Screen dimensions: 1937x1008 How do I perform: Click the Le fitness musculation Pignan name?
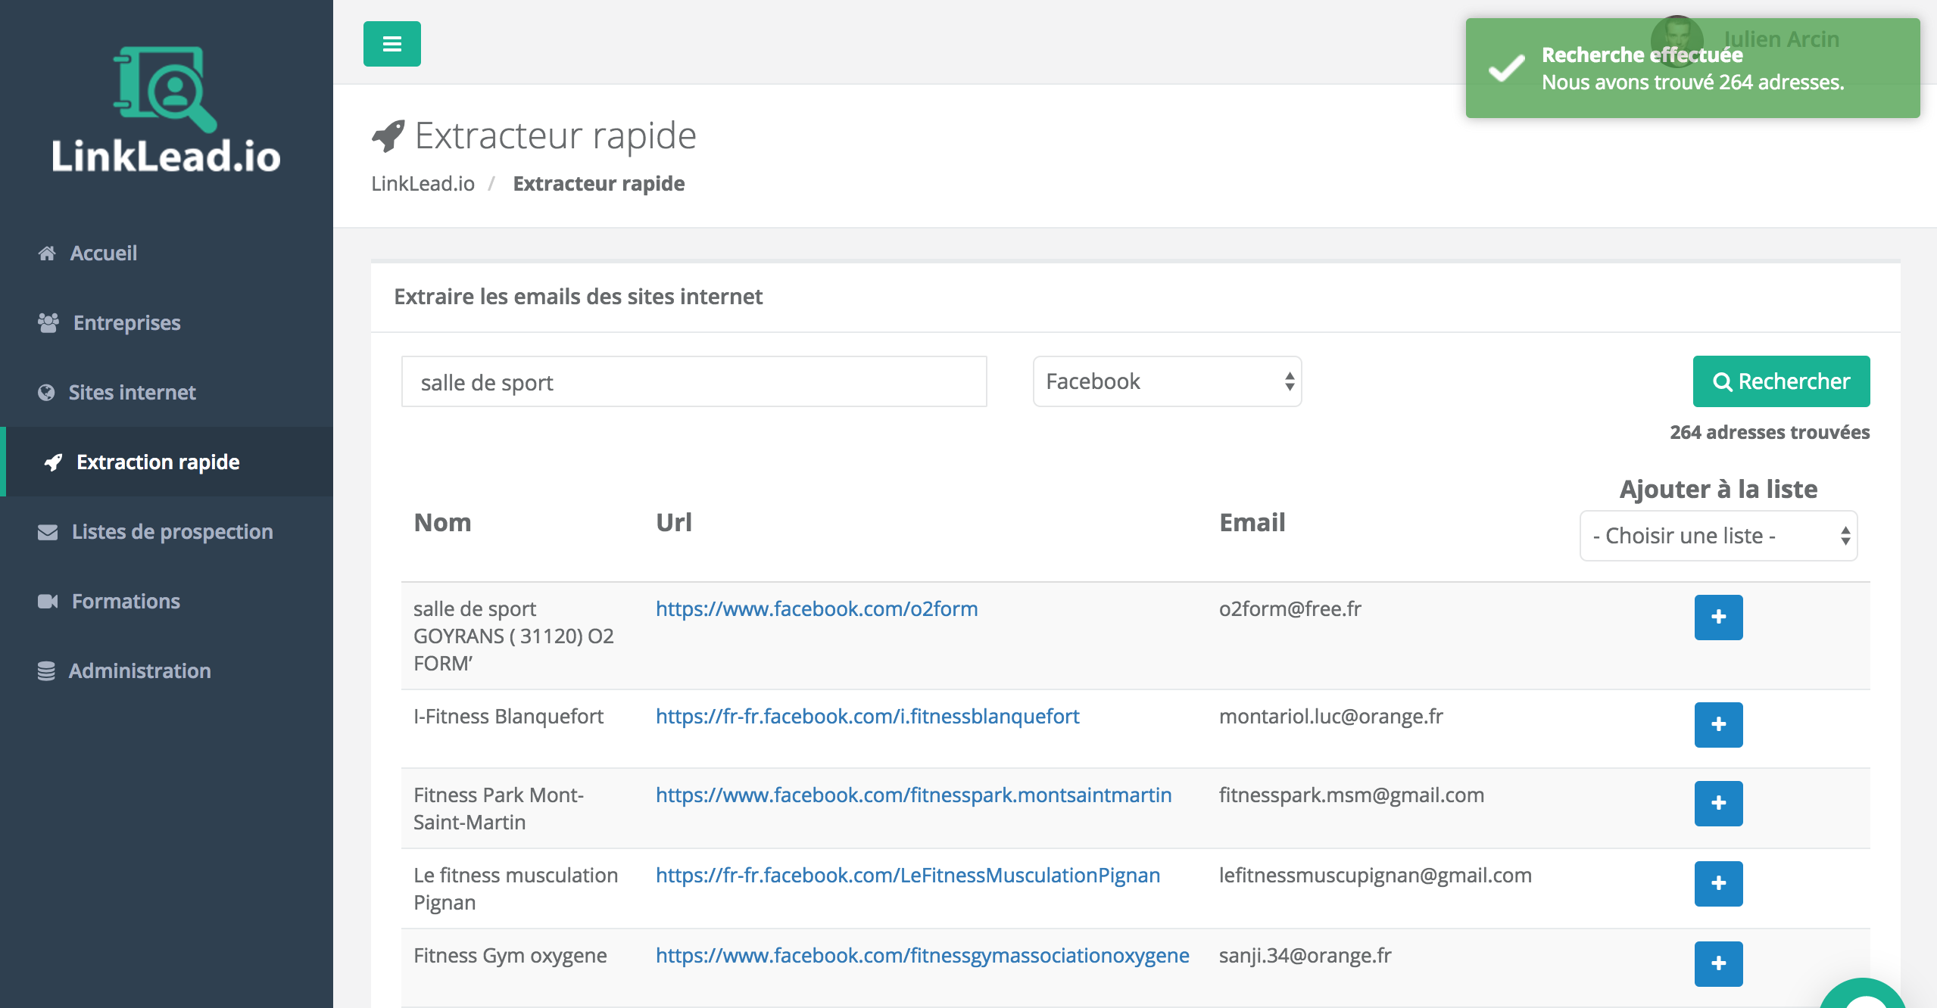[x=515, y=888]
